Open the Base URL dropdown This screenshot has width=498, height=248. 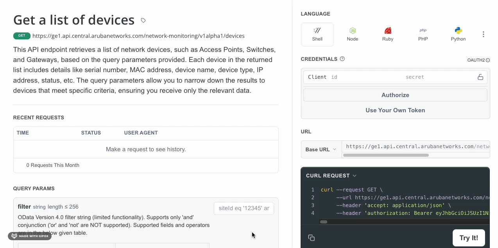pos(321,149)
